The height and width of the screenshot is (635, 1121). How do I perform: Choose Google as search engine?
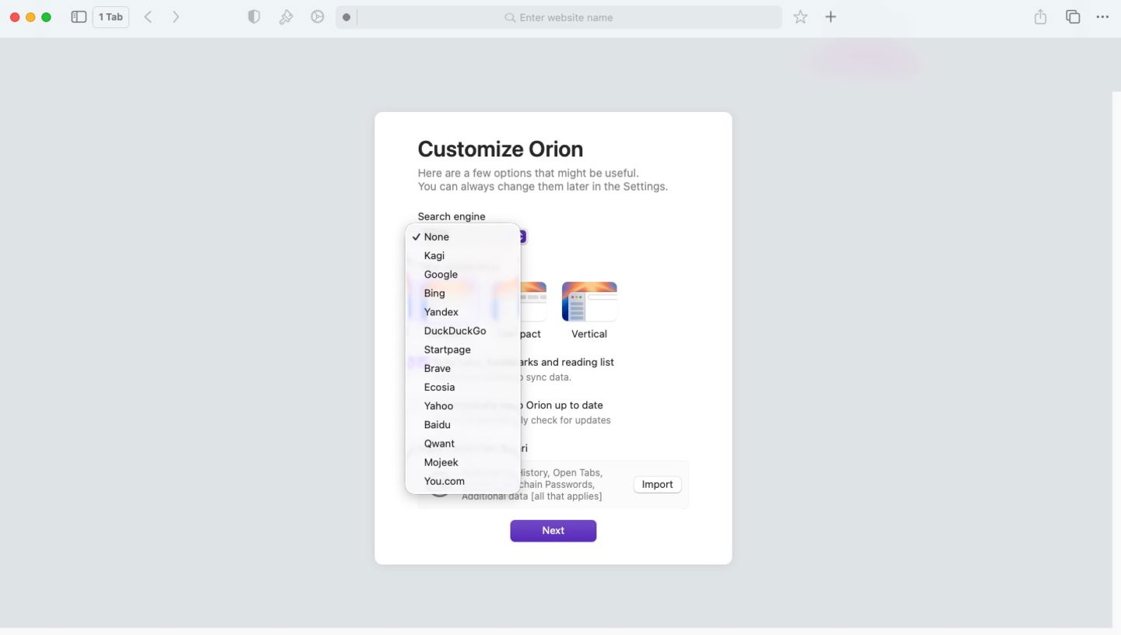coord(462,274)
